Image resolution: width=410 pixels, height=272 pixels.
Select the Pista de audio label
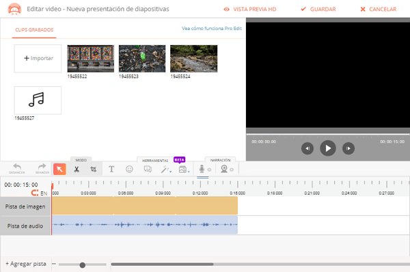pos(25,226)
